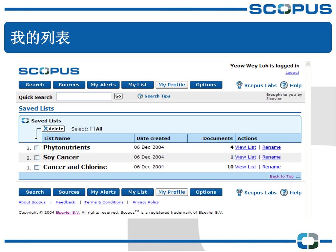Click the Soy Cancer list name
Screen dimensions: 336x252
pyautogui.click(x=61, y=157)
